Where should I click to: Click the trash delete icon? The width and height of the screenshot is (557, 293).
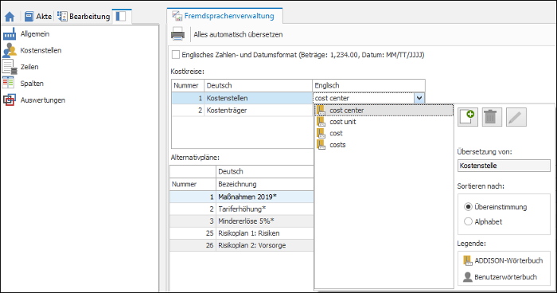[x=492, y=117]
